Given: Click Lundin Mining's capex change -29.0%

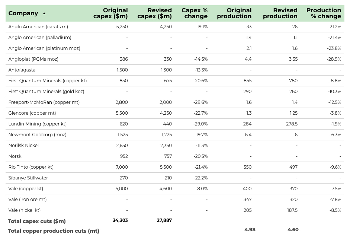Looking at the screenshot, I should click(x=200, y=124).
